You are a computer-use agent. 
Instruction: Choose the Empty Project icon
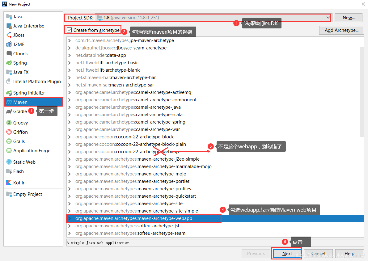pyautogui.click(x=9, y=194)
